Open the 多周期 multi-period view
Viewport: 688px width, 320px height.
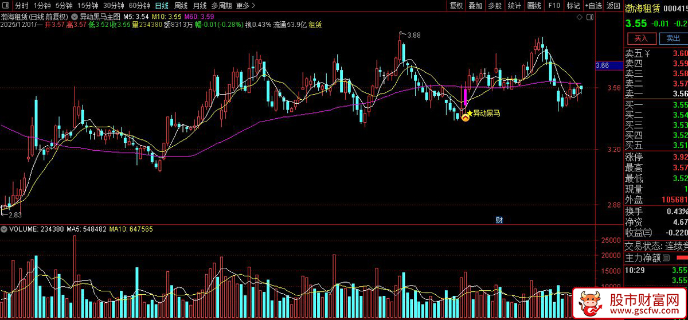(x=221, y=6)
